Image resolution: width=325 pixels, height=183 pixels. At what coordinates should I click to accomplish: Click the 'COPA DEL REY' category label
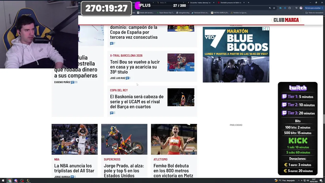119,90
